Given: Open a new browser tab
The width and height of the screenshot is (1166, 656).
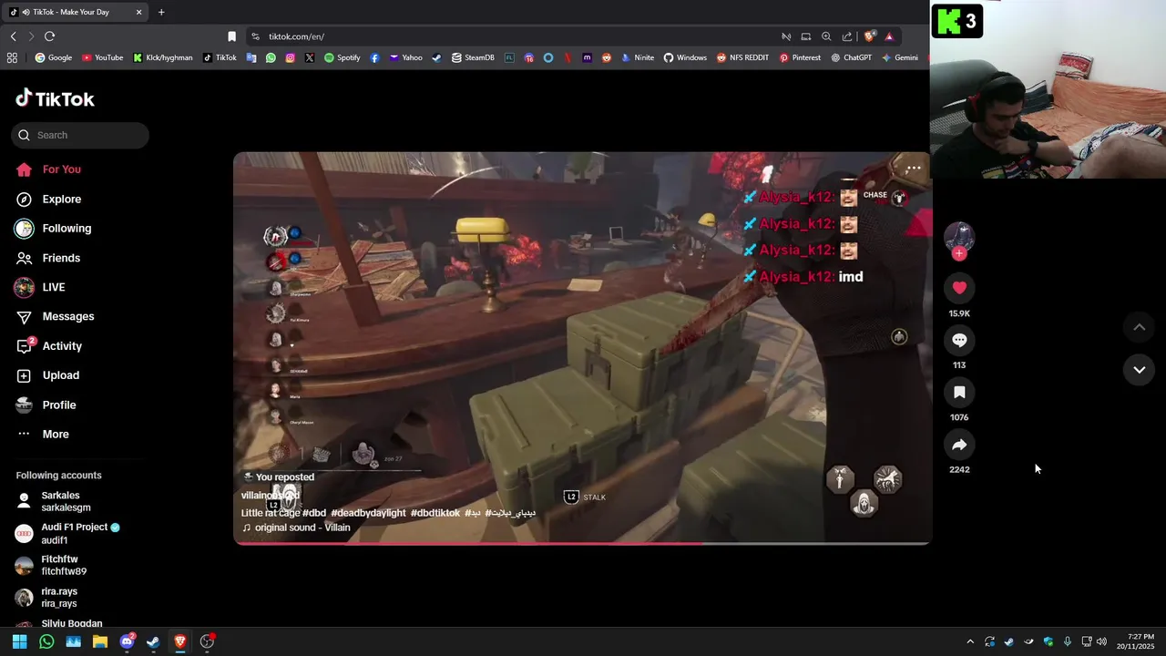Looking at the screenshot, I should [x=161, y=12].
